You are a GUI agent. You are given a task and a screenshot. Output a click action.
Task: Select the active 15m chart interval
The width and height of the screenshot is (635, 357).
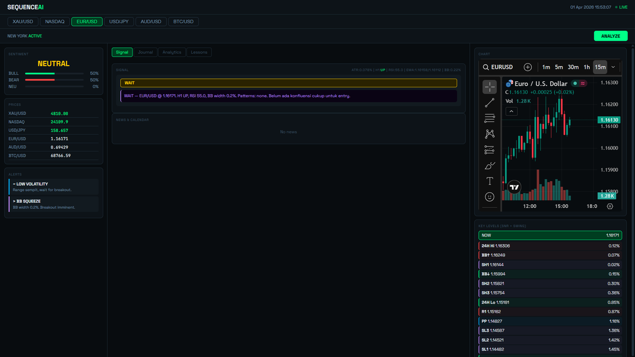click(x=600, y=67)
